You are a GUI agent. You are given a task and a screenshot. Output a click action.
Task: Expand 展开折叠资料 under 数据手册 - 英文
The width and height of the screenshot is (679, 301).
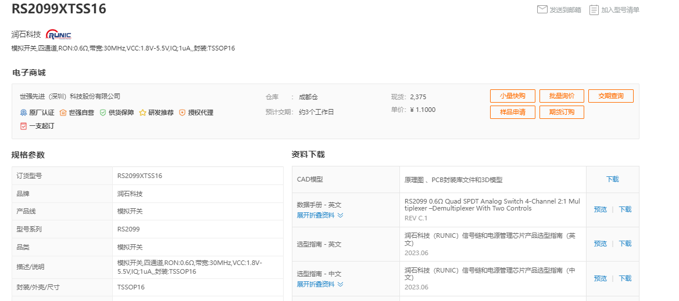tap(320, 215)
